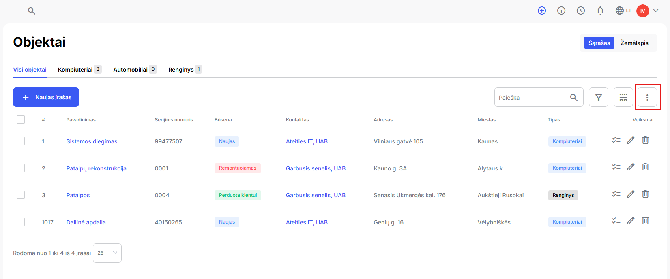The width and height of the screenshot is (670, 279).
Task: Open the Renginys tab
Action: [x=185, y=70]
